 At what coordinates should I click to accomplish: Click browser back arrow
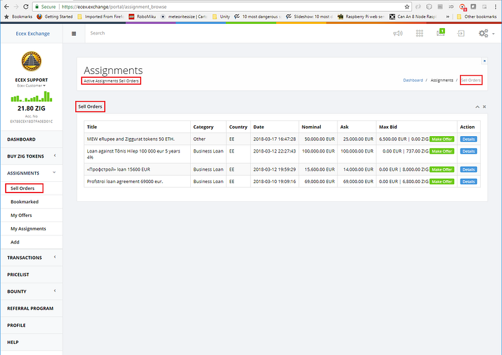point(6,7)
